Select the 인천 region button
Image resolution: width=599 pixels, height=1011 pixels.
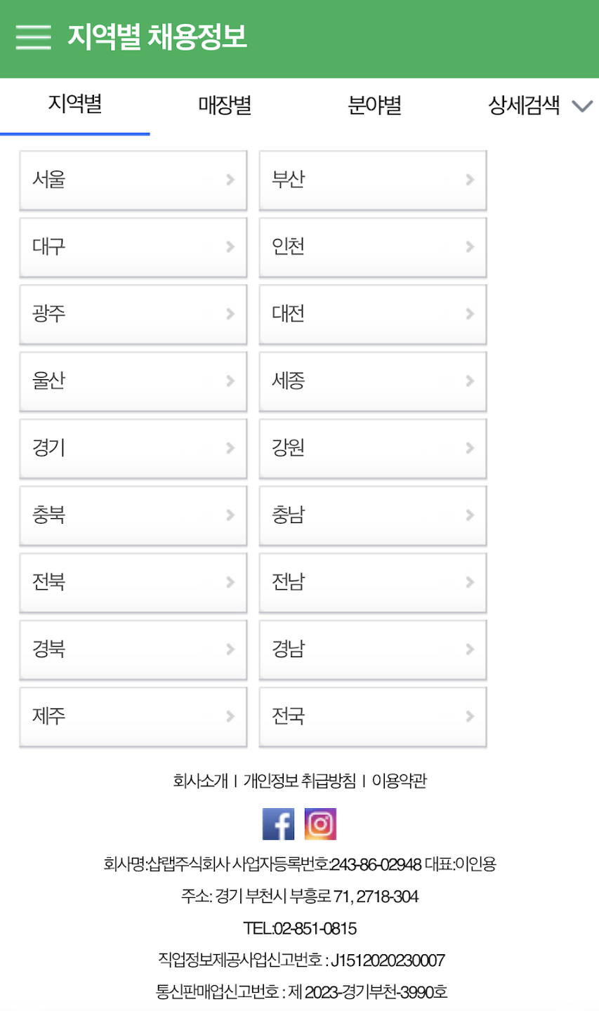372,247
